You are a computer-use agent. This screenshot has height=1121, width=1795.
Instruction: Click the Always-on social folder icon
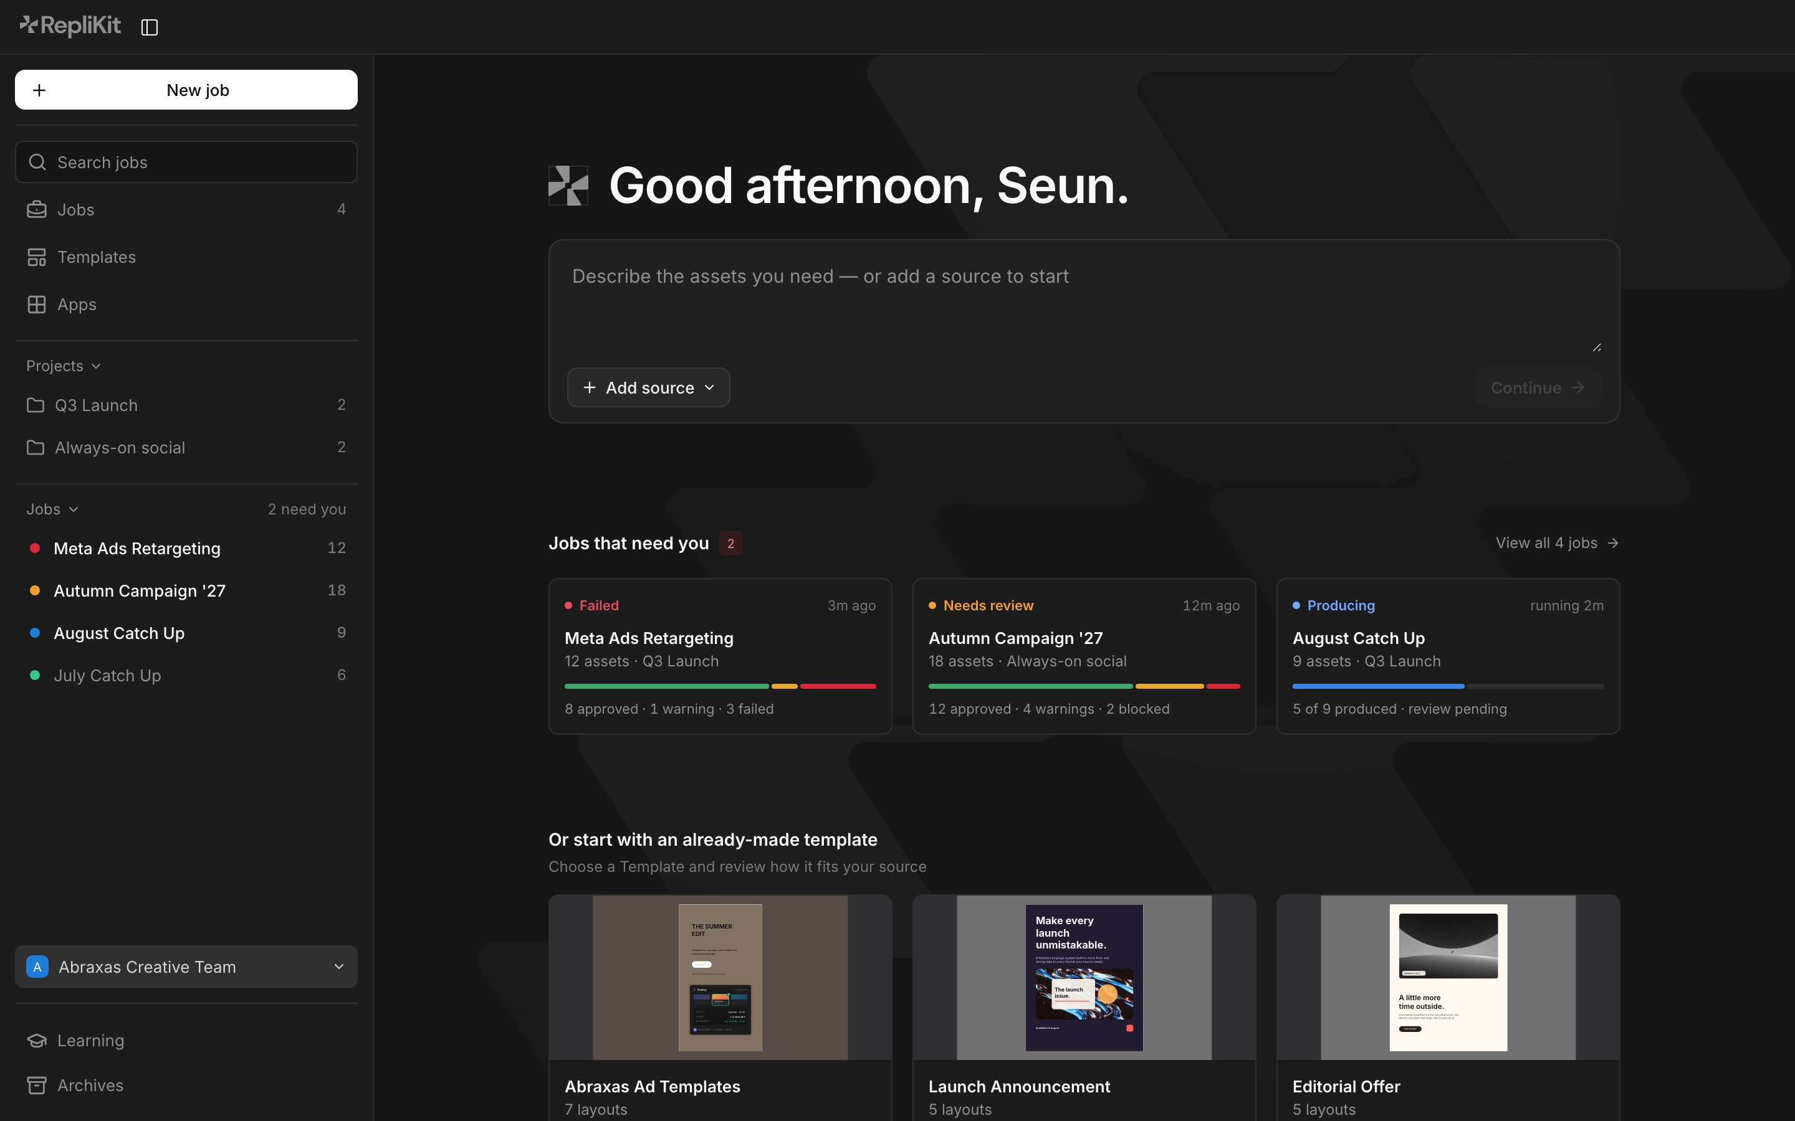pos(35,447)
